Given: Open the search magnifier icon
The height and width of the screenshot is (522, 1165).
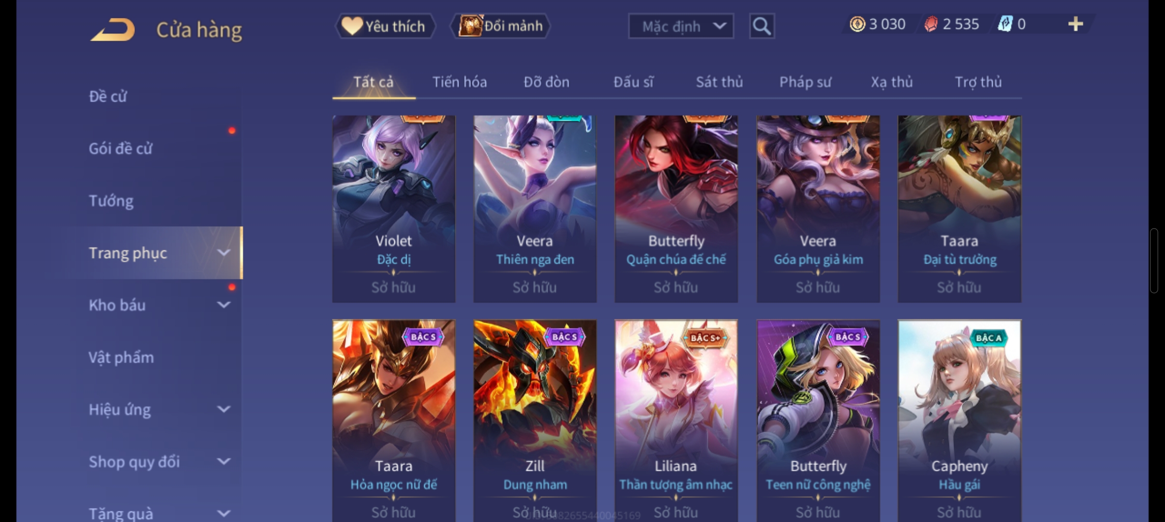Looking at the screenshot, I should pos(762,26).
